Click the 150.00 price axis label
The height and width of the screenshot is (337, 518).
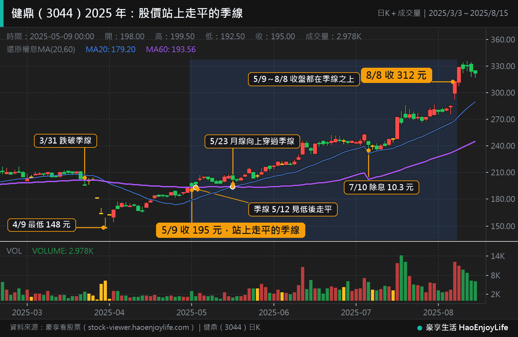click(x=502, y=226)
